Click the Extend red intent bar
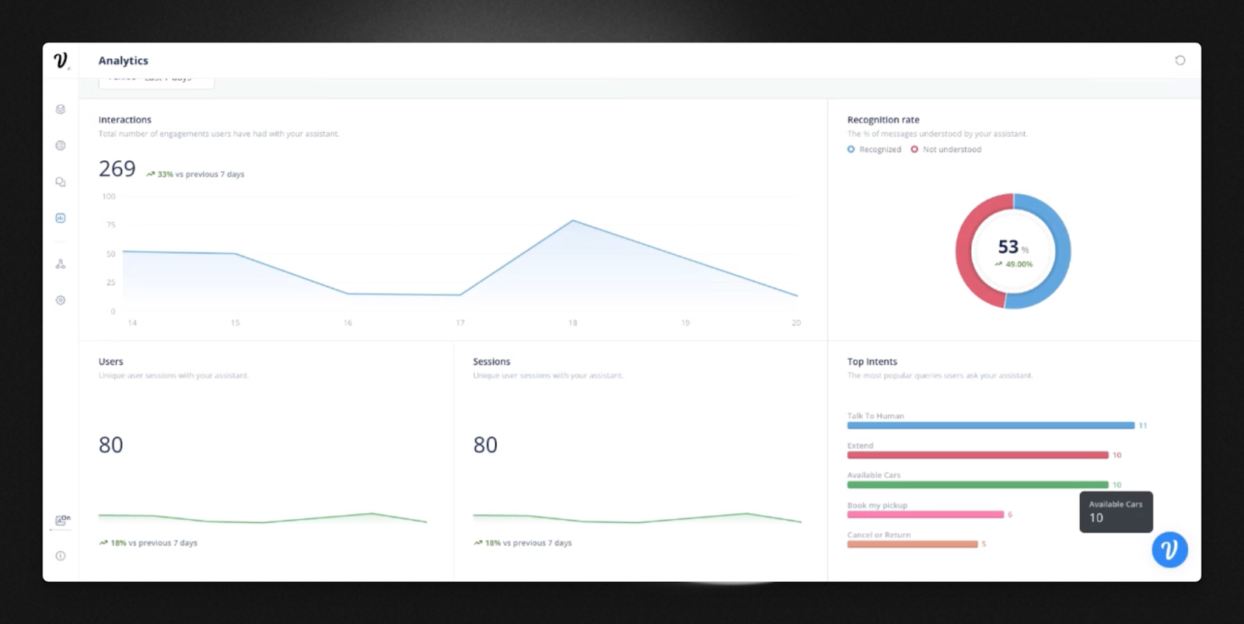 click(977, 455)
